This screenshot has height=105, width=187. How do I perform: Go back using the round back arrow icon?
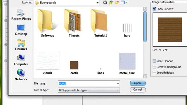[105, 3]
